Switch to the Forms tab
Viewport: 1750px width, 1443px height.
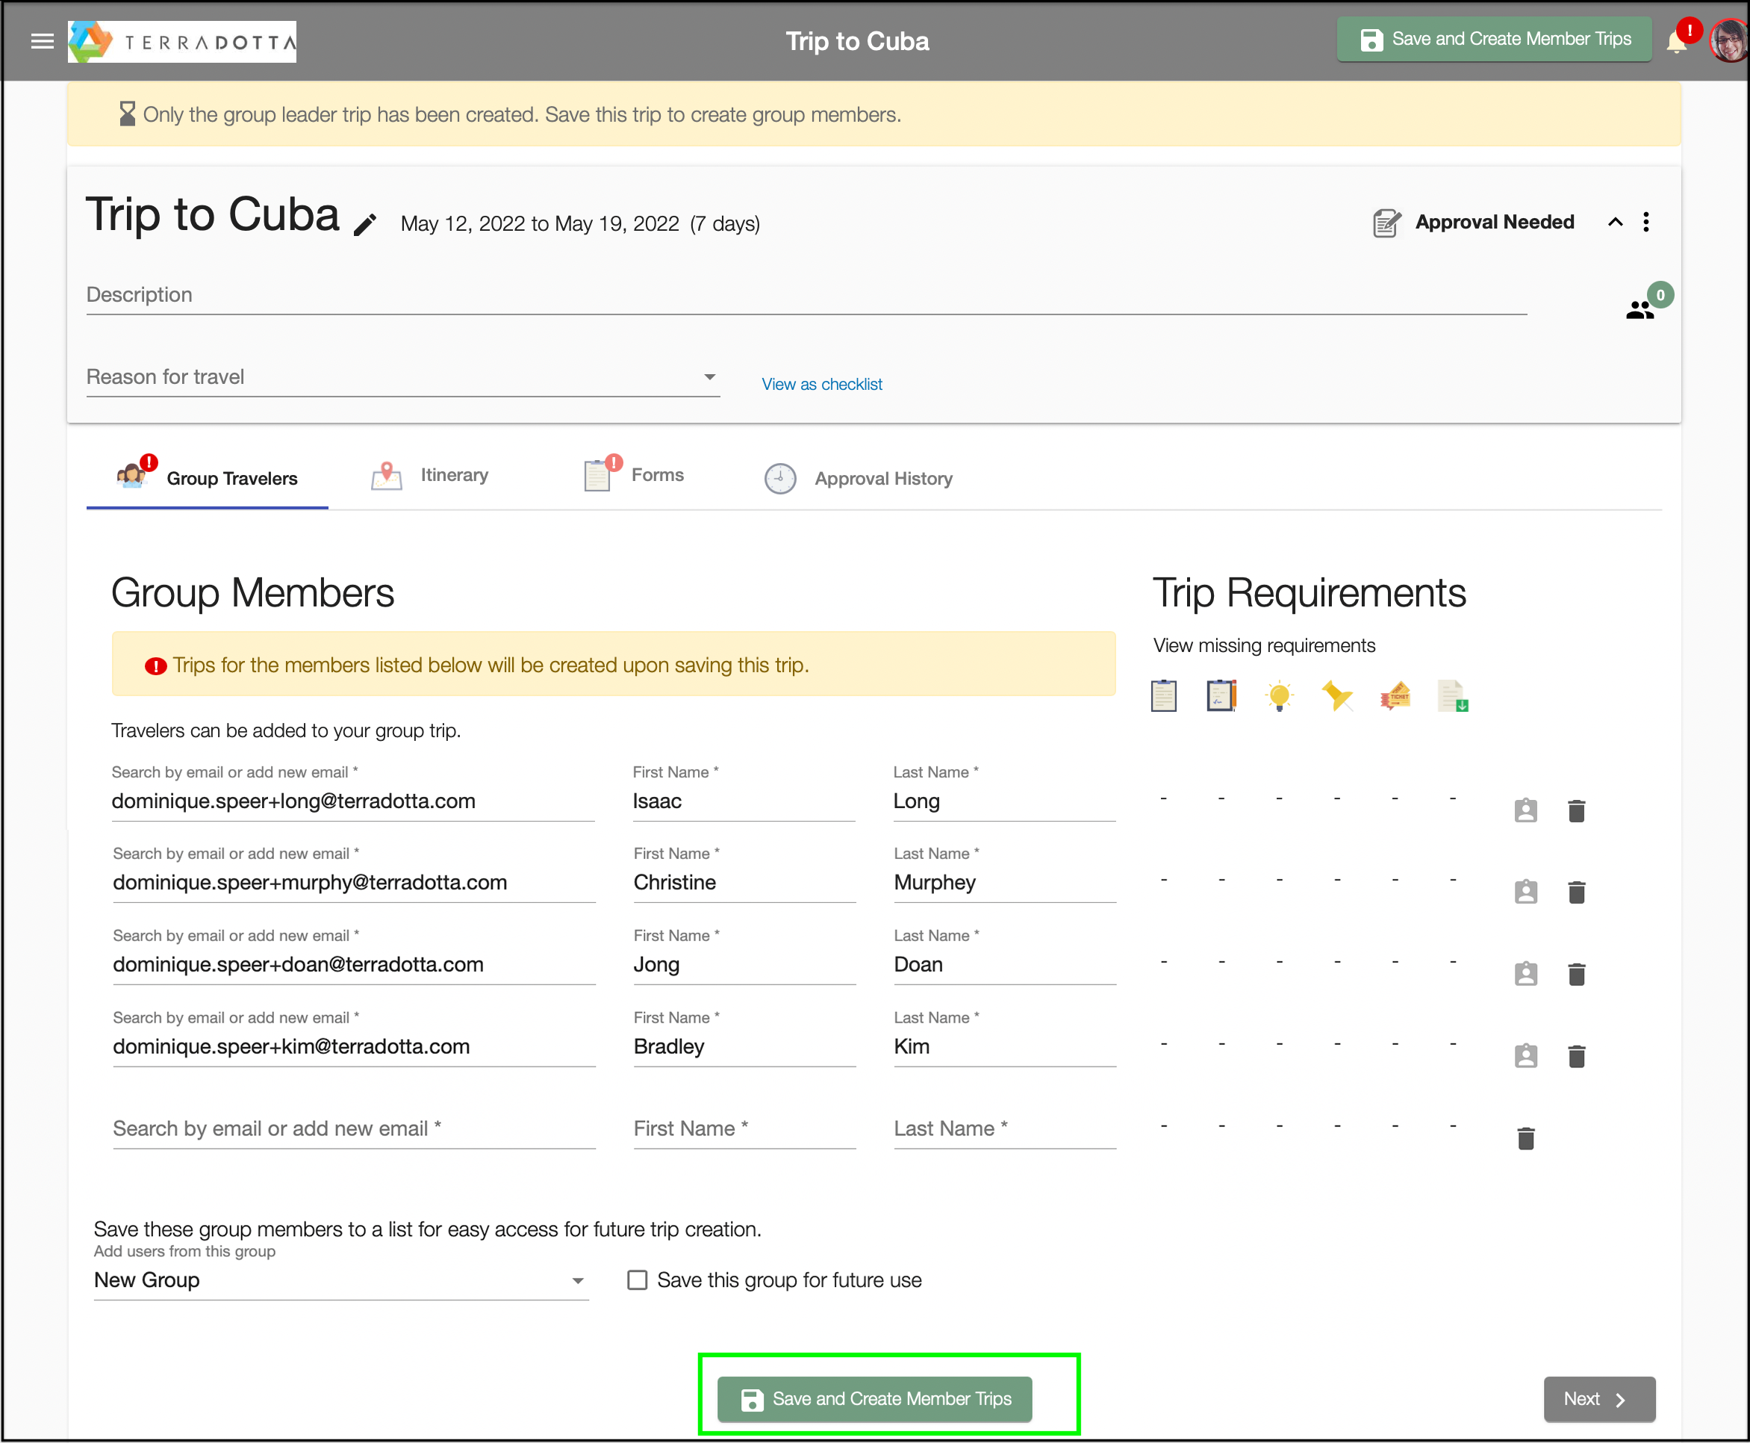633,476
